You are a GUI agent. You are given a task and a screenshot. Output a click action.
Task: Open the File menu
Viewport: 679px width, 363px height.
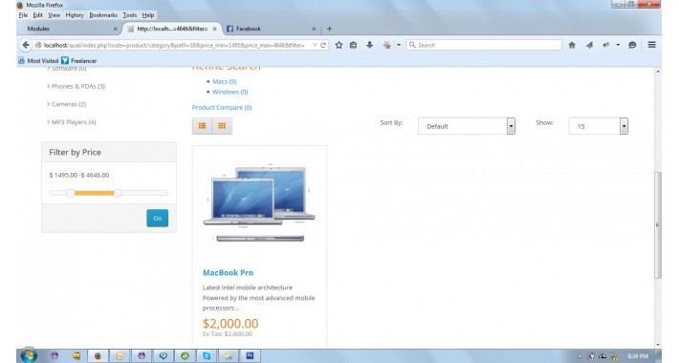pyautogui.click(x=23, y=15)
